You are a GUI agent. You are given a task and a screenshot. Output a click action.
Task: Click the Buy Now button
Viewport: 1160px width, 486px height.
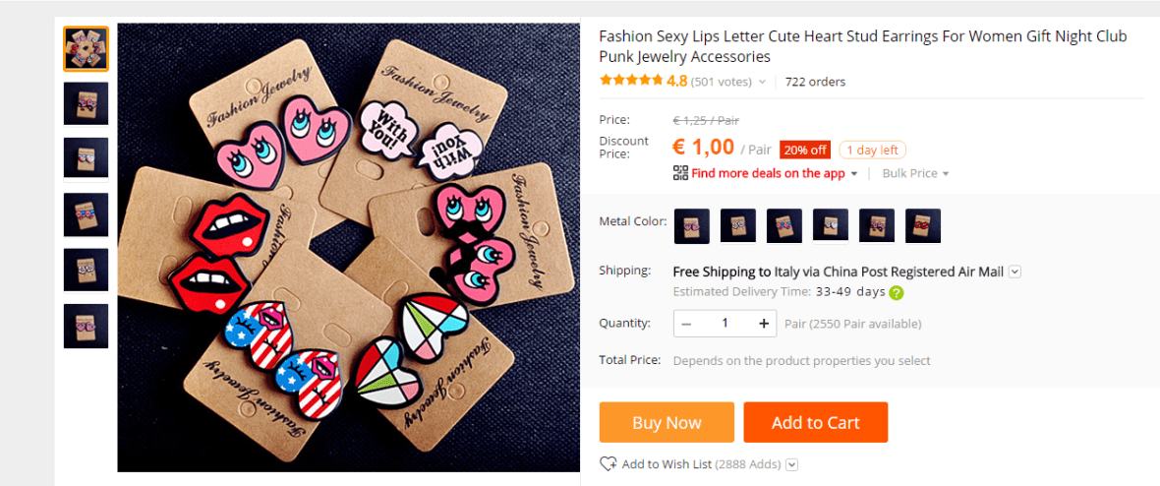coord(667,422)
